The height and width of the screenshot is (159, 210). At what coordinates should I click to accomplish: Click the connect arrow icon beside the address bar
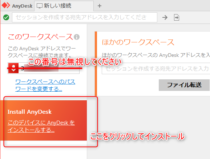165,17
